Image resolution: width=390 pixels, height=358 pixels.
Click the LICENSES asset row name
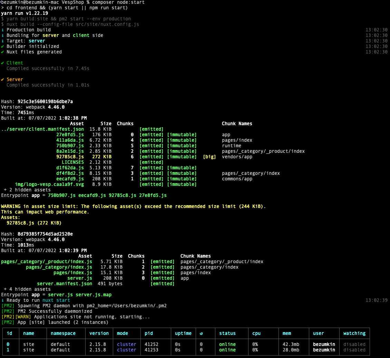click(x=72, y=162)
